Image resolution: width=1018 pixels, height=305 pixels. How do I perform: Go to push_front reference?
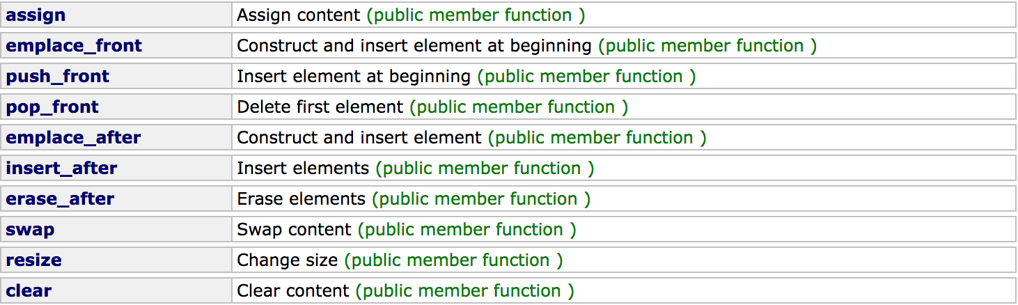pyautogui.click(x=58, y=77)
